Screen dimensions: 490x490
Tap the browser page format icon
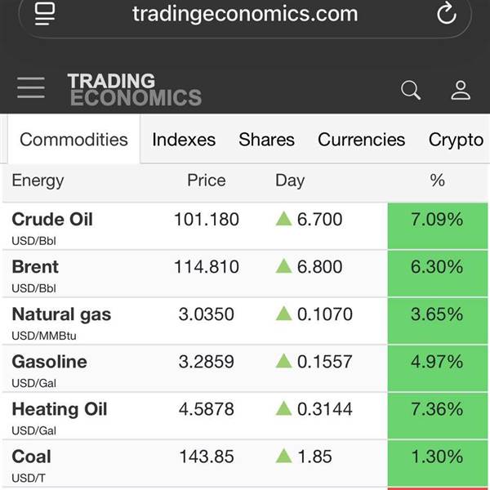46,14
